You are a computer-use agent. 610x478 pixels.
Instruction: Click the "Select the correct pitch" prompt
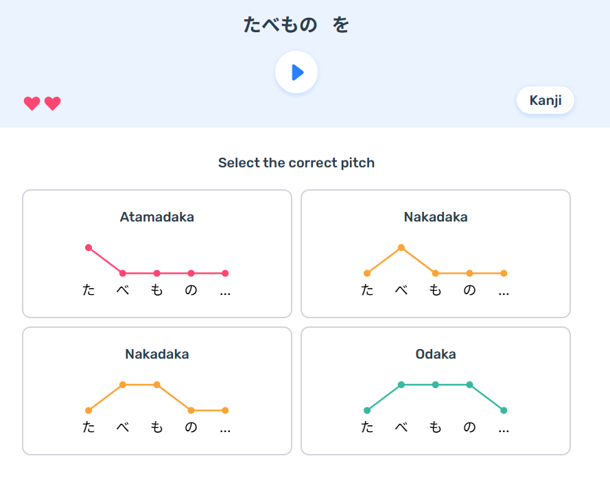coord(296,163)
